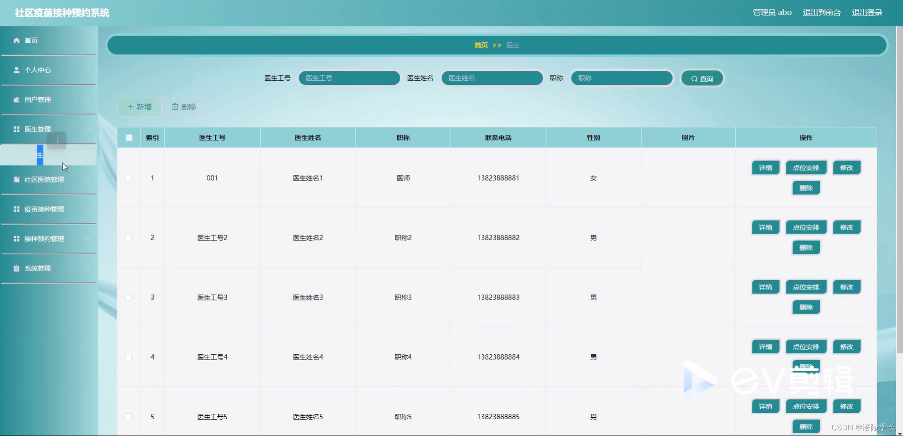The height and width of the screenshot is (436, 903).
Task: Toggle the select-all checkbox in table header
Action: click(129, 138)
